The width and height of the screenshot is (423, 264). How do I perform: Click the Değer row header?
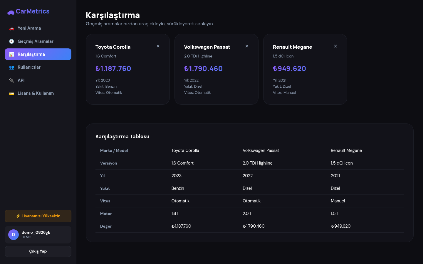coord(106,226)
